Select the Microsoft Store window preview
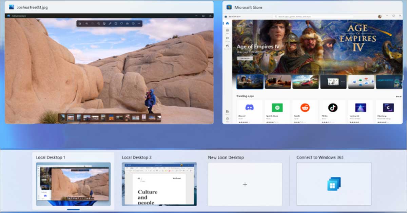The height and width of the screenshot is (213, 407). pyautogui.click(x=312, y=69)
